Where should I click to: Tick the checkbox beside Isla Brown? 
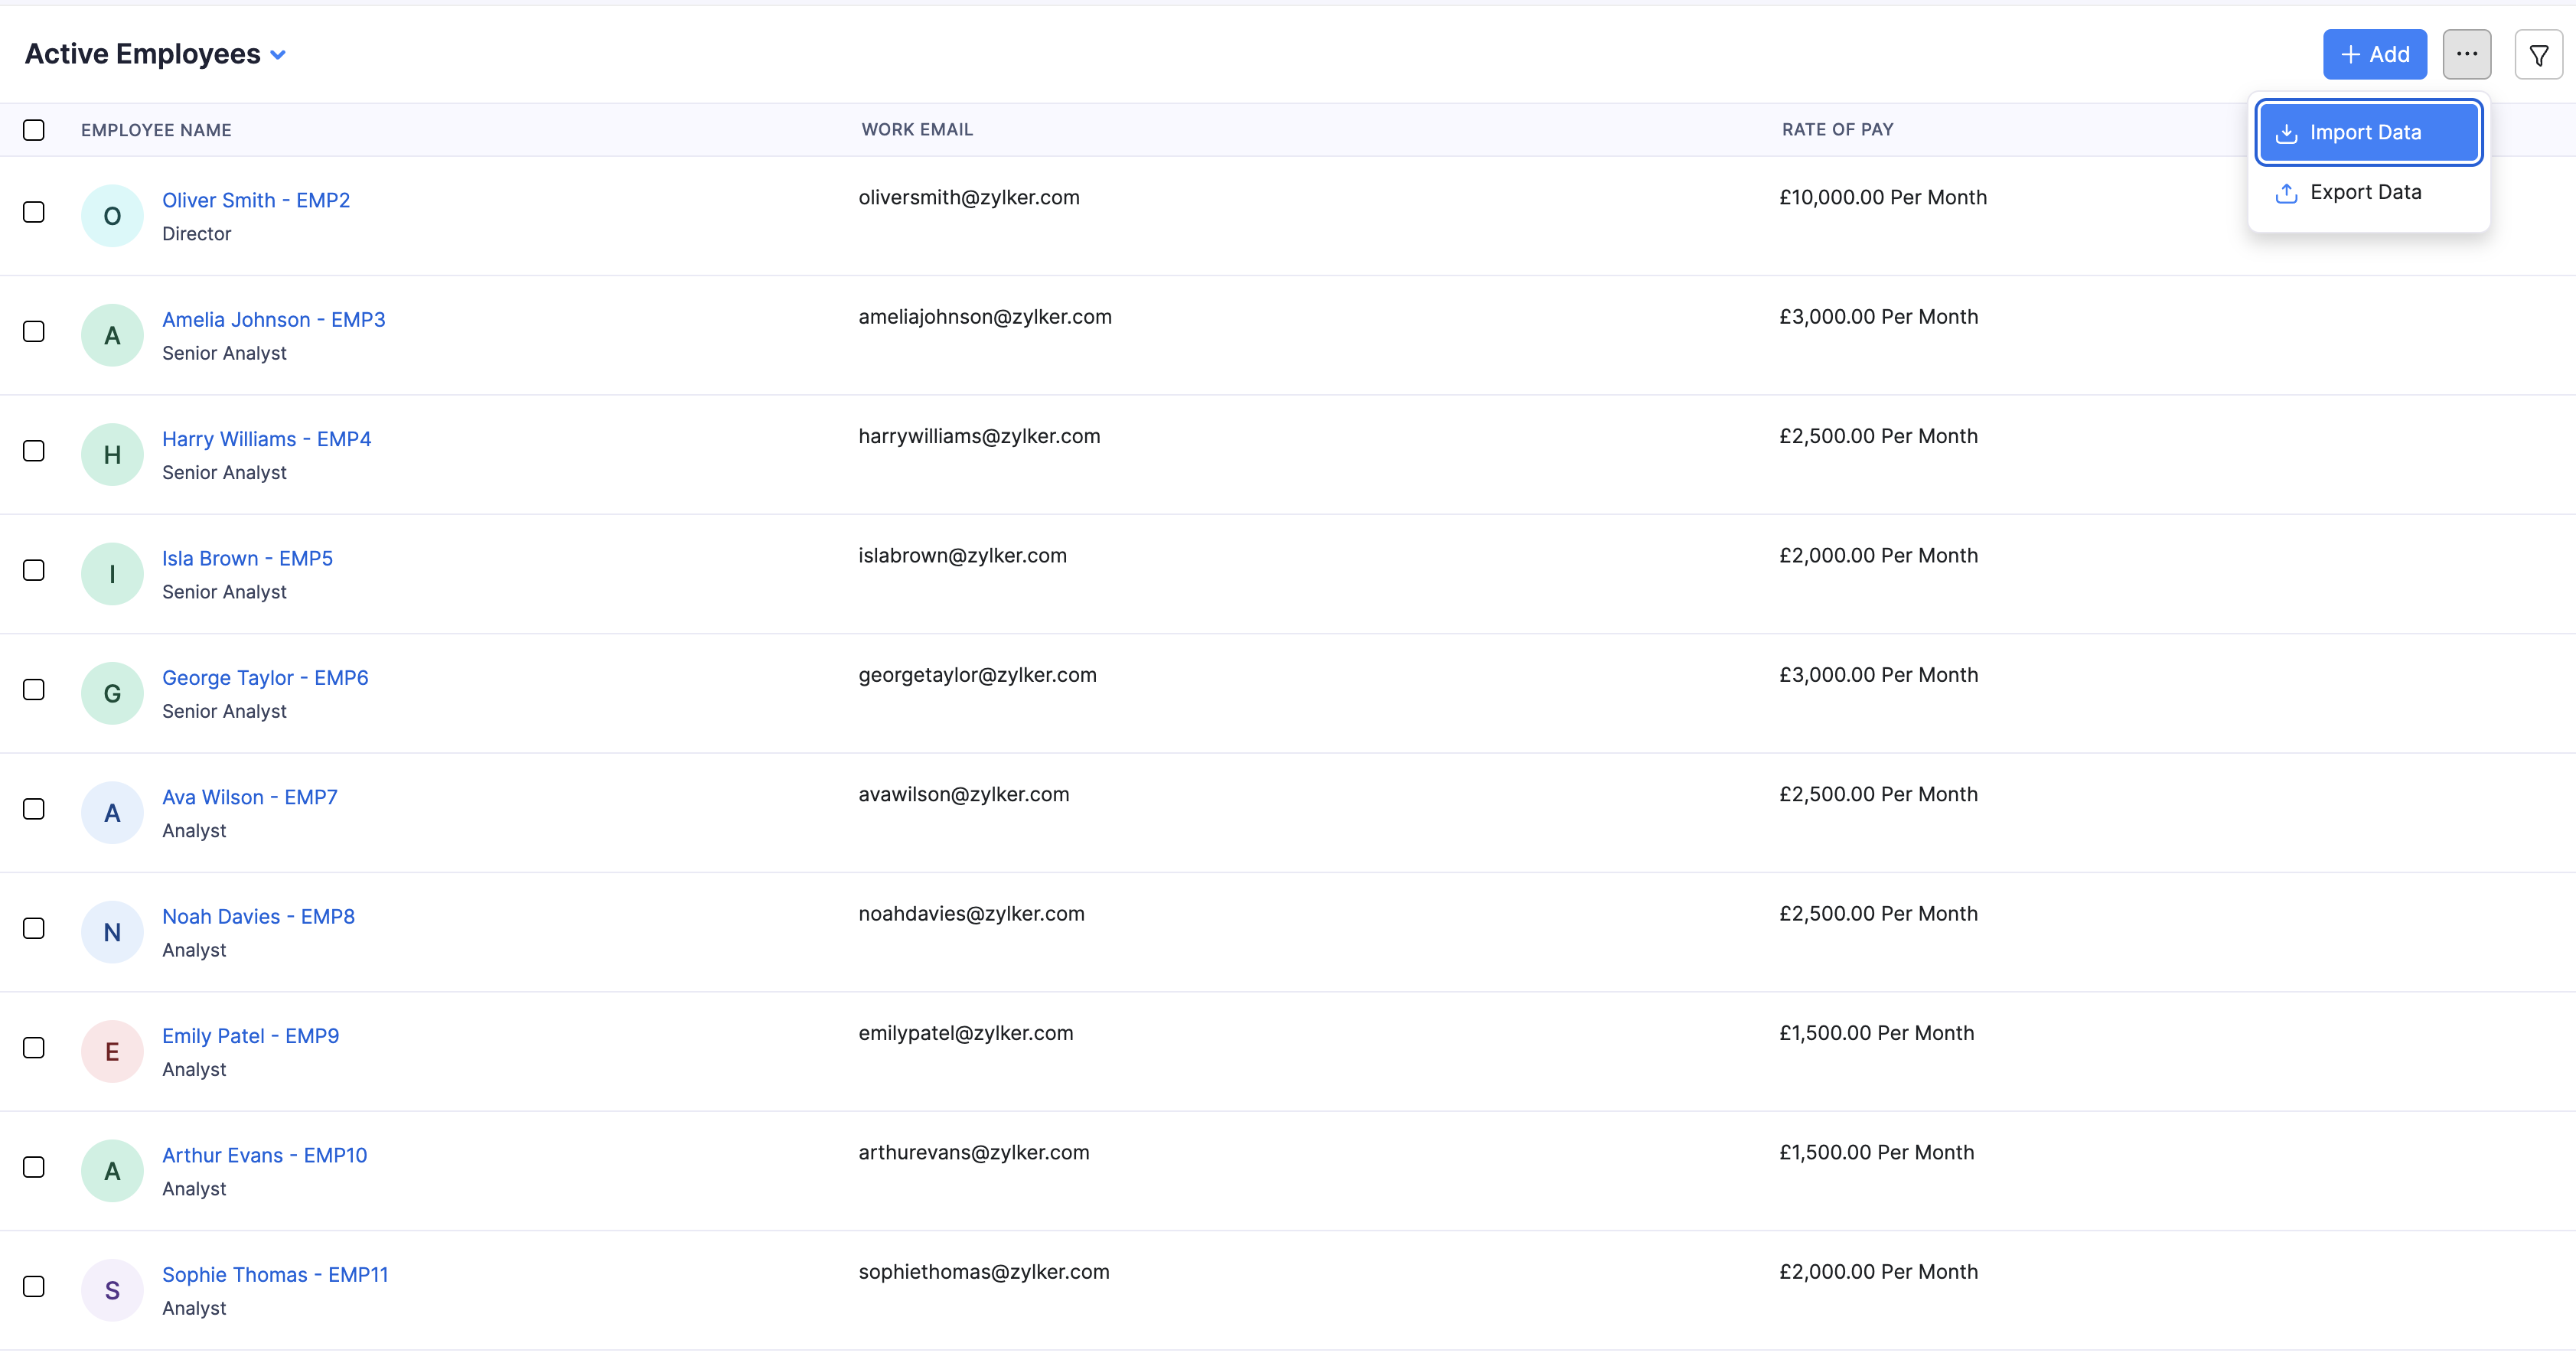click(34, 570)
